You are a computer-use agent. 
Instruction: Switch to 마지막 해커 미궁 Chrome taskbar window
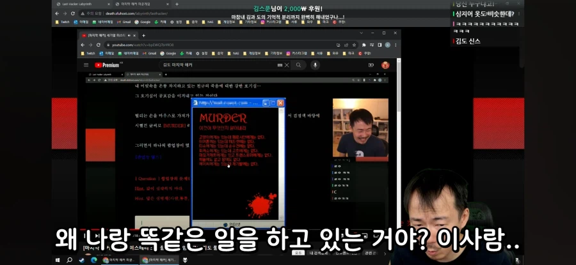click(x=118, y=260)
